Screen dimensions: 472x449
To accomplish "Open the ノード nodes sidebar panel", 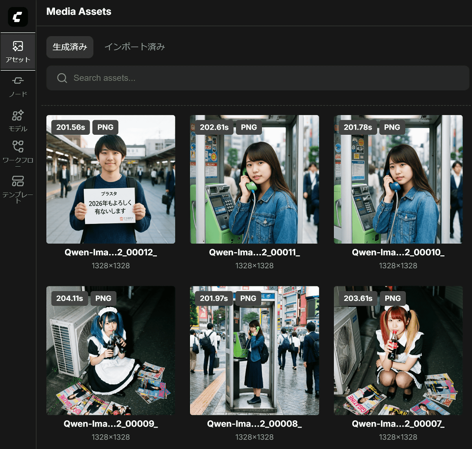I will click(x=18, y=87).
